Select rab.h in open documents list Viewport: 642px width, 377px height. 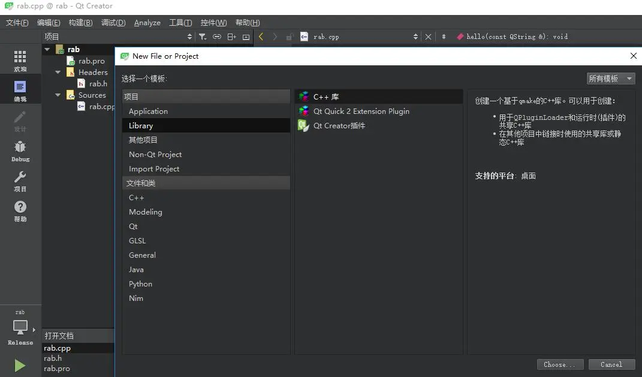tap(78, 358)
